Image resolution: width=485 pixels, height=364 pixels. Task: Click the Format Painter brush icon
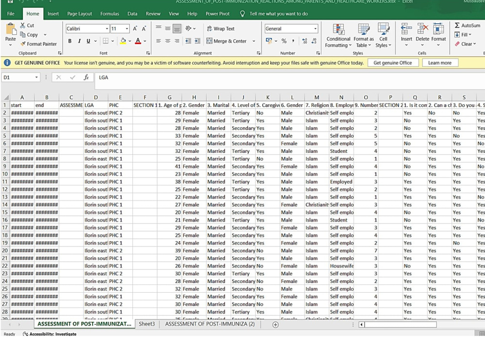point(23,44)
